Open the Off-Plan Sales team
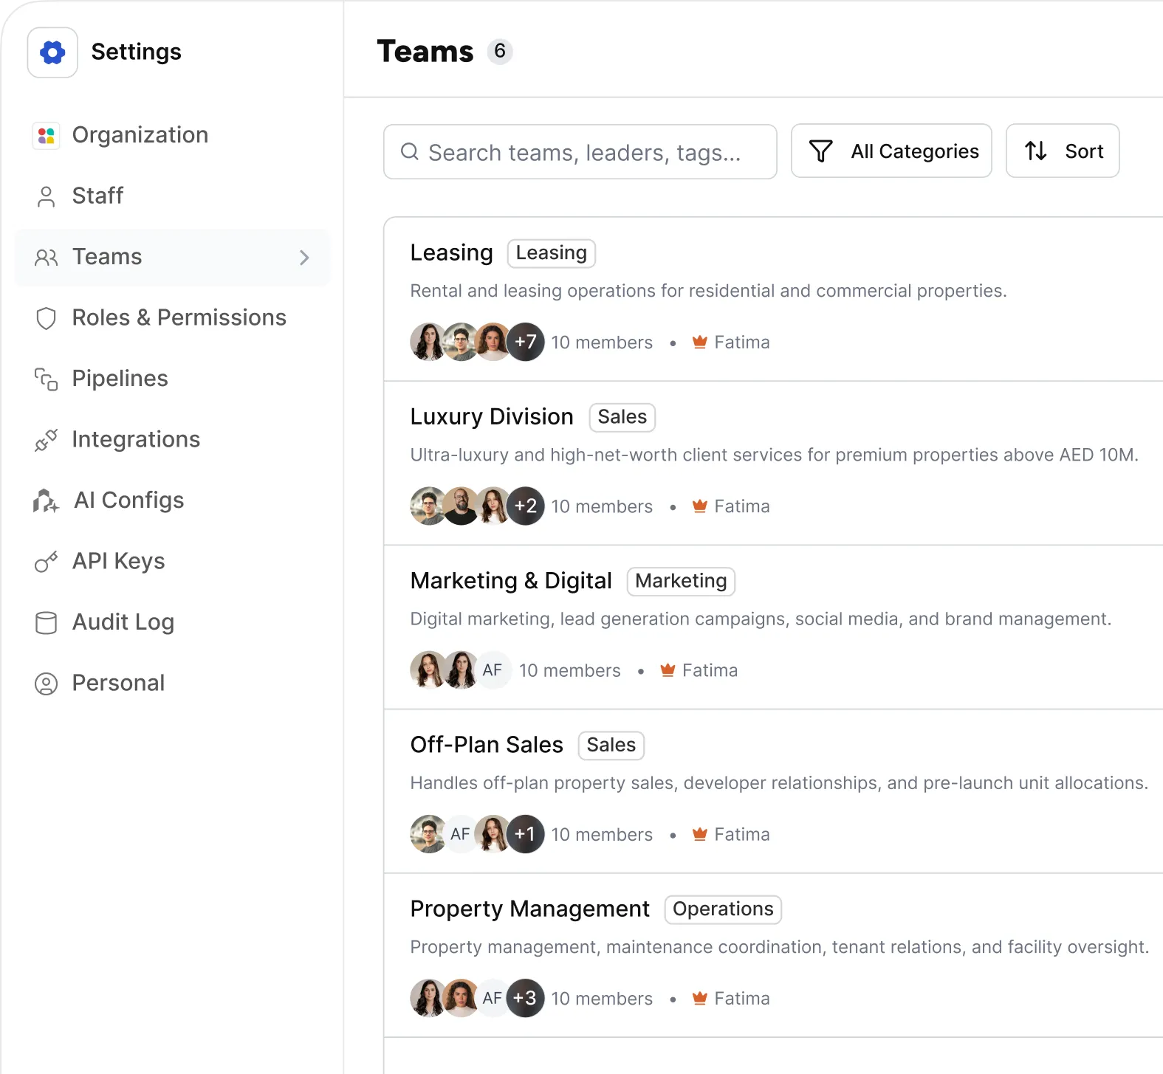Image resolution: width=1163 pixels, height=1074 pixels. 487,745
